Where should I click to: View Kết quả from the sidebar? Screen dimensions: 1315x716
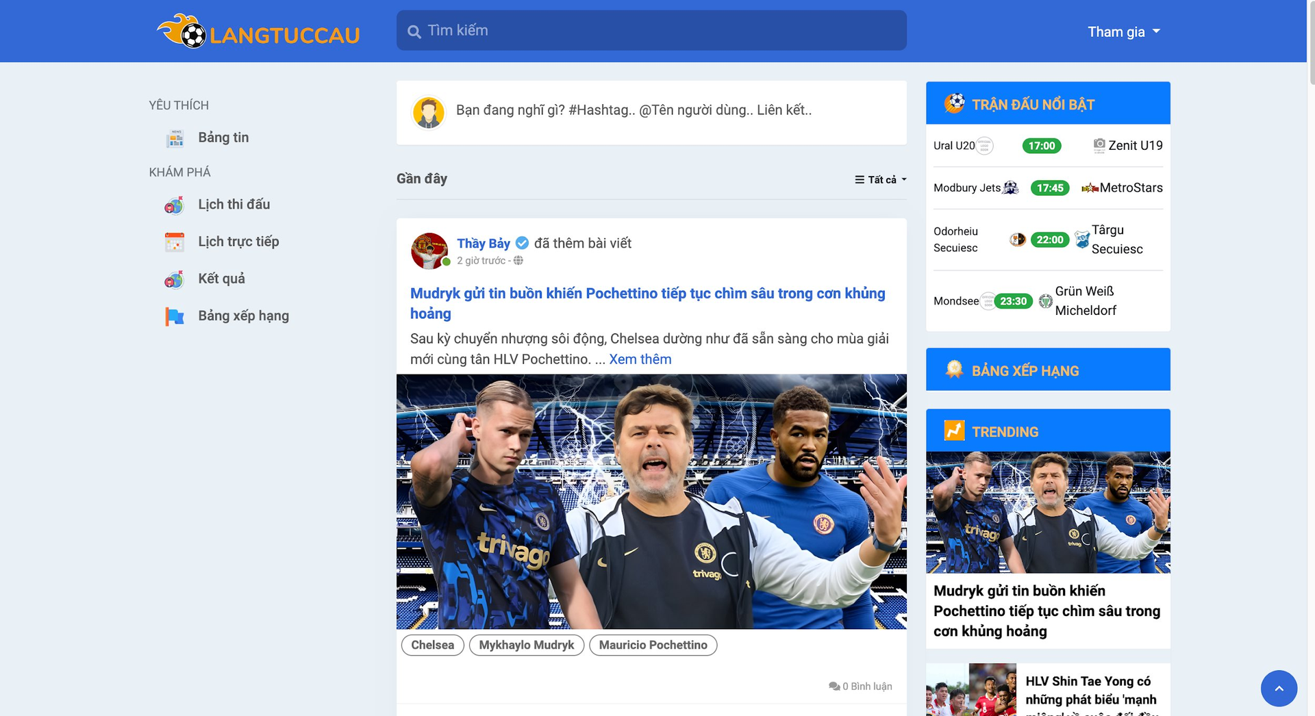220,278
